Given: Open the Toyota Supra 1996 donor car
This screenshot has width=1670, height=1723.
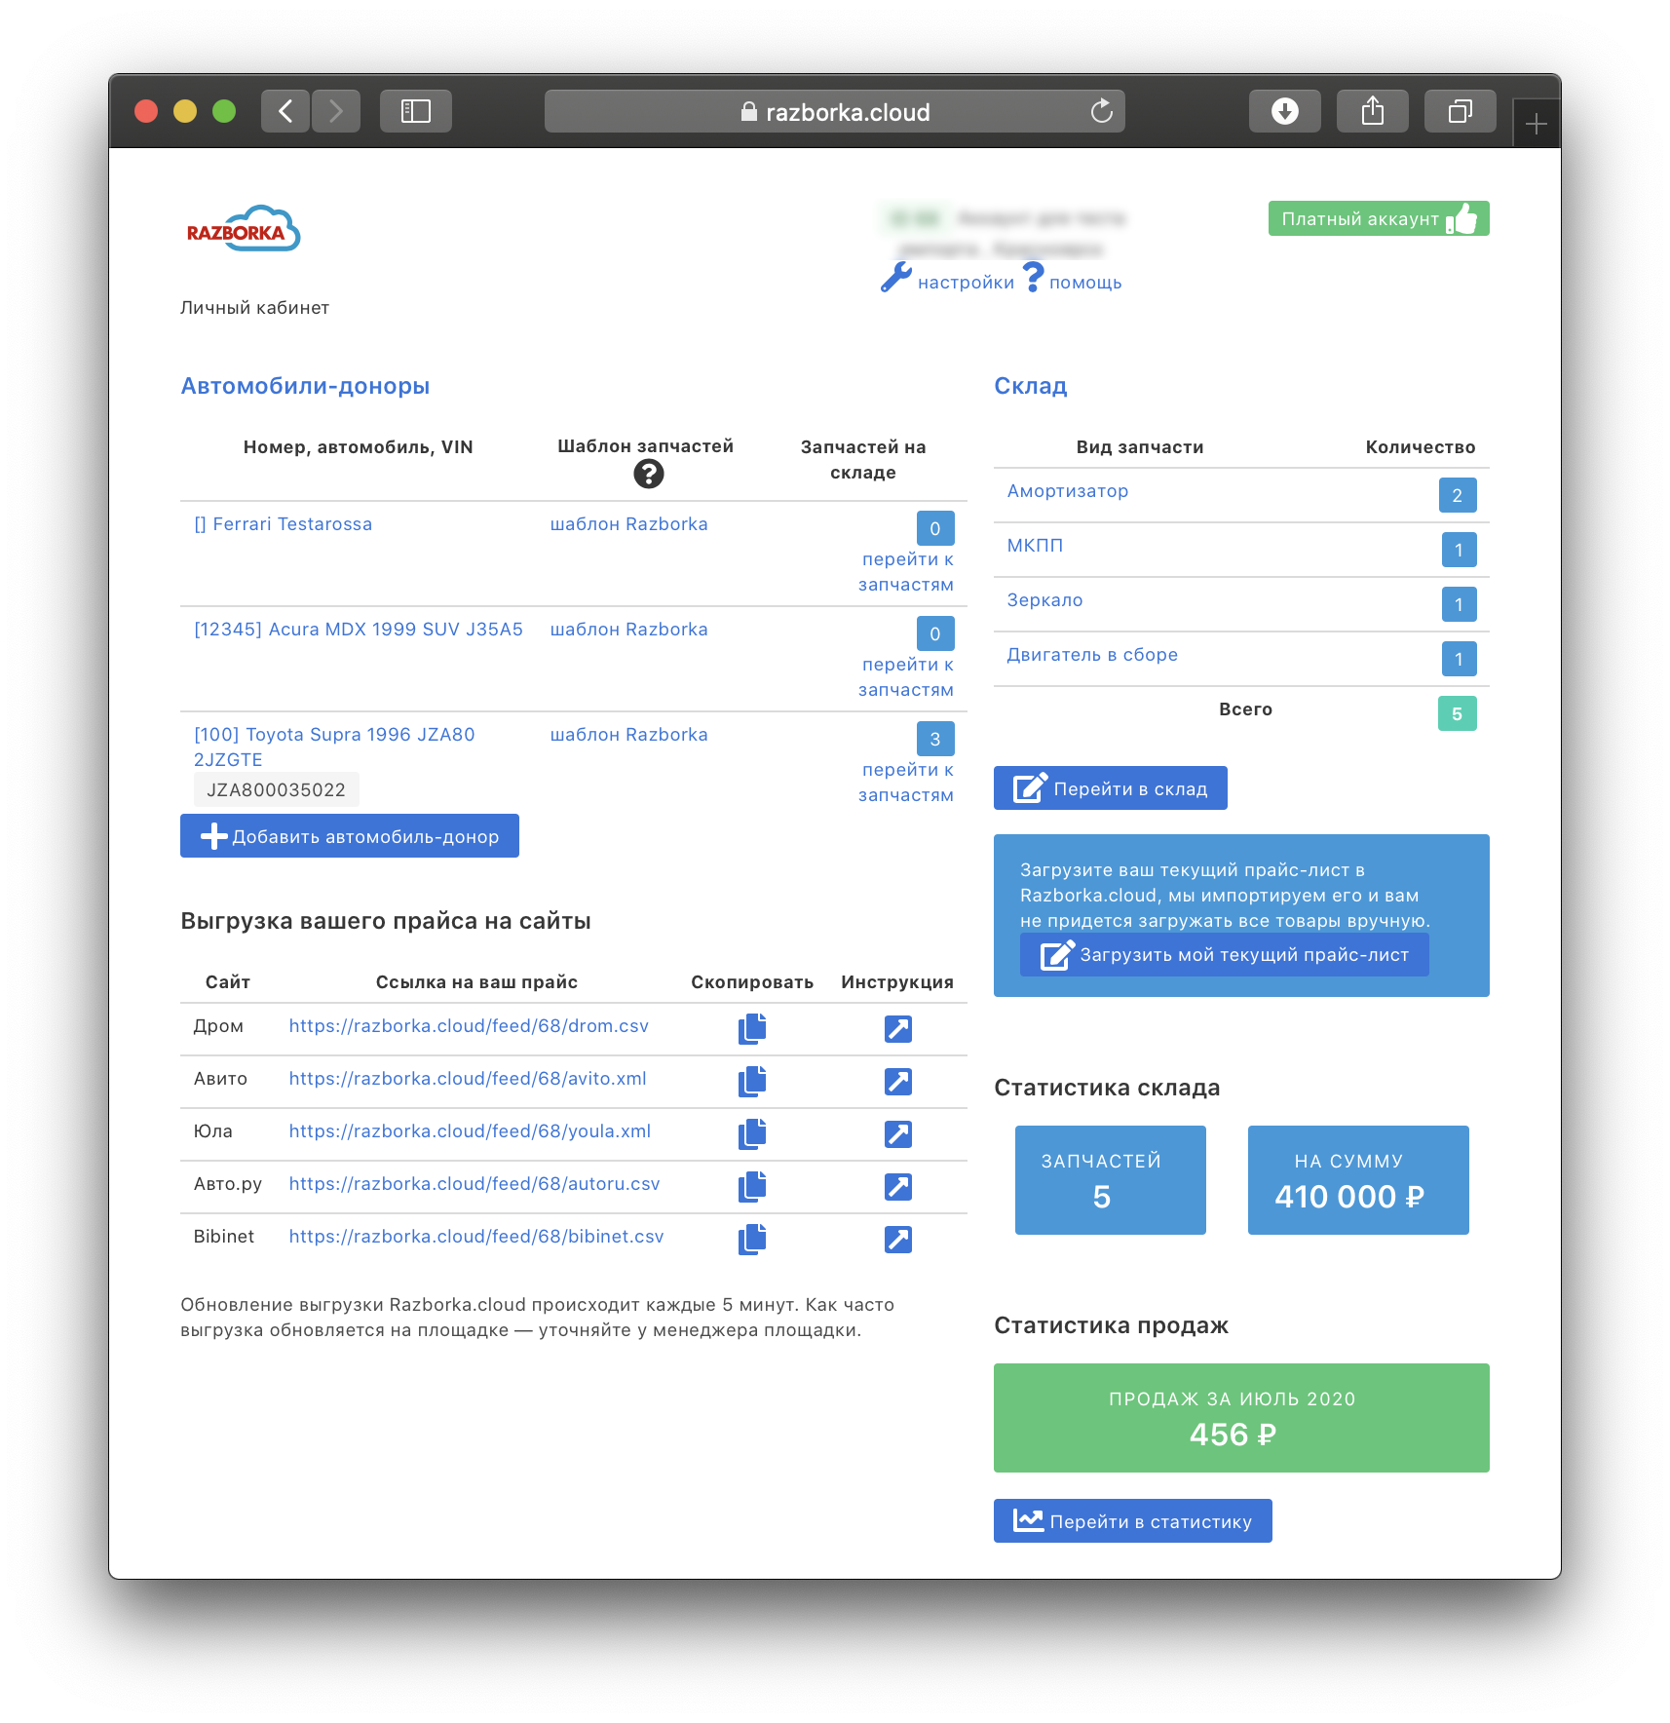Looking at the screenshot, I should coord(334,735).
